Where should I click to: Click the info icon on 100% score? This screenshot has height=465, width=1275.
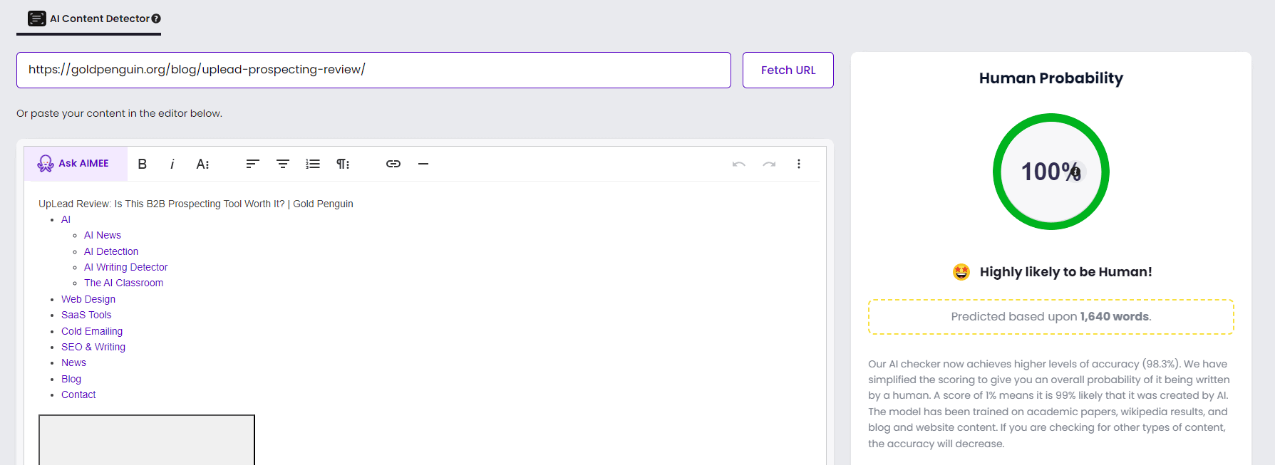click(x=1076, y=172)
